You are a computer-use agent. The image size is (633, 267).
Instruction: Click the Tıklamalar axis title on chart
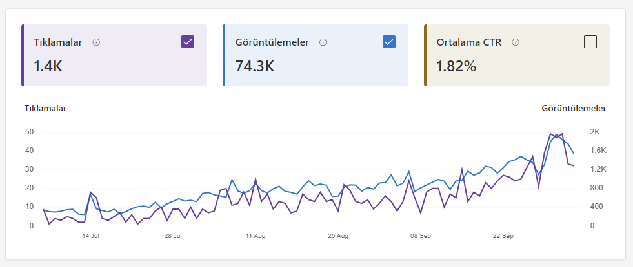(45, 108)
